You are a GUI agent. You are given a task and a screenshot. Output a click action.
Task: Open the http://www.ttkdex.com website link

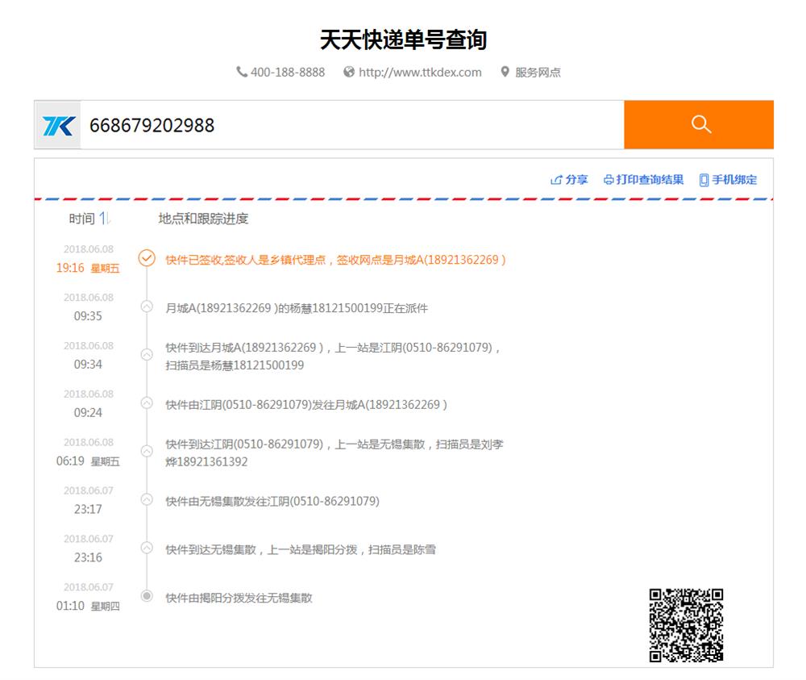[x=420, y=72]
